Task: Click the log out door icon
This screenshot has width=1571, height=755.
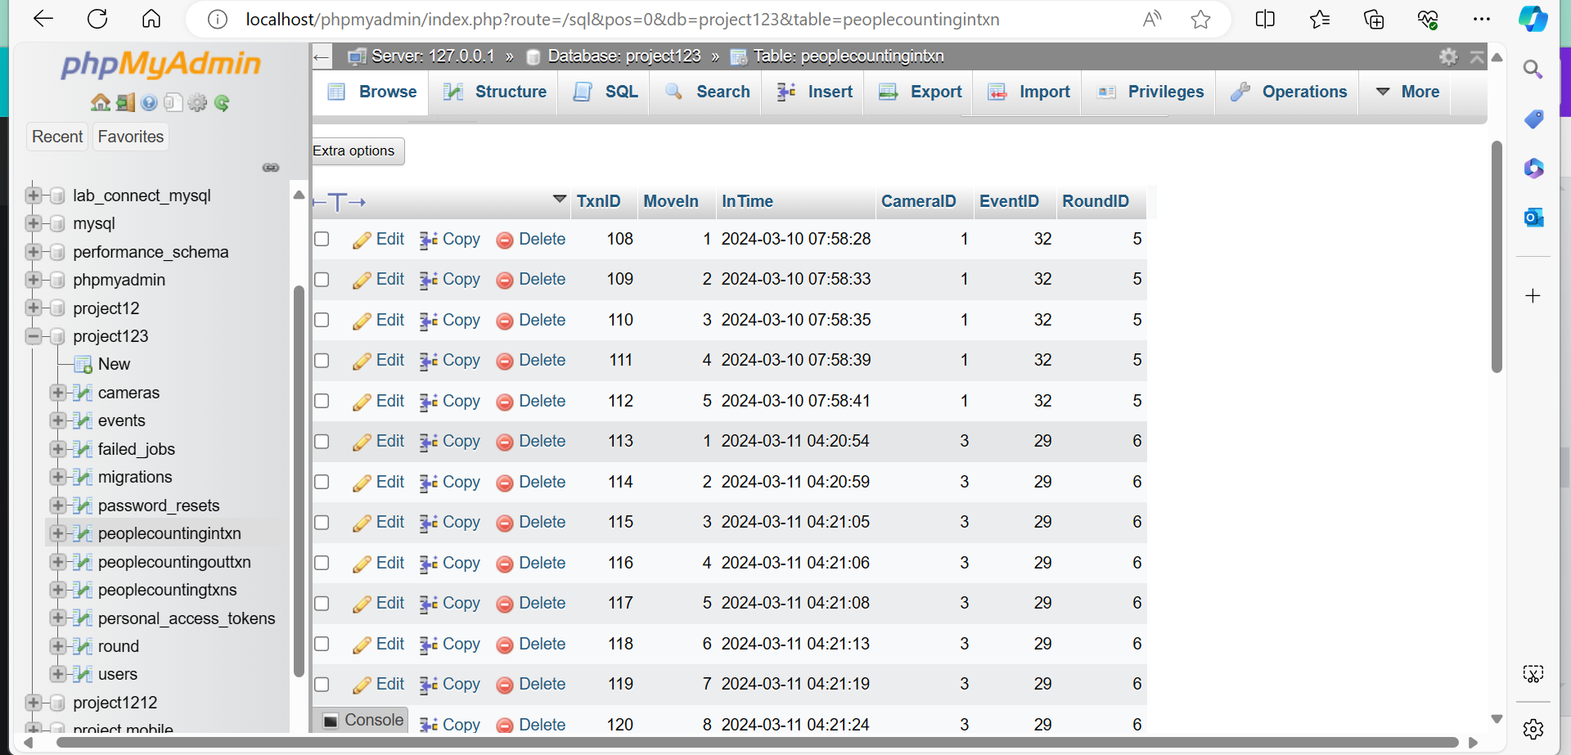Action: point(125,102)
